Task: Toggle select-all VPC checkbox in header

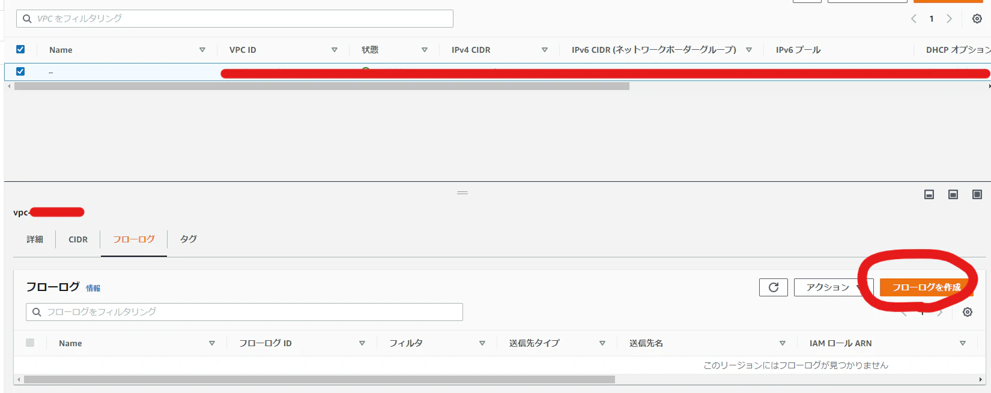Action: pyautogui.click(x=20, y=49)
